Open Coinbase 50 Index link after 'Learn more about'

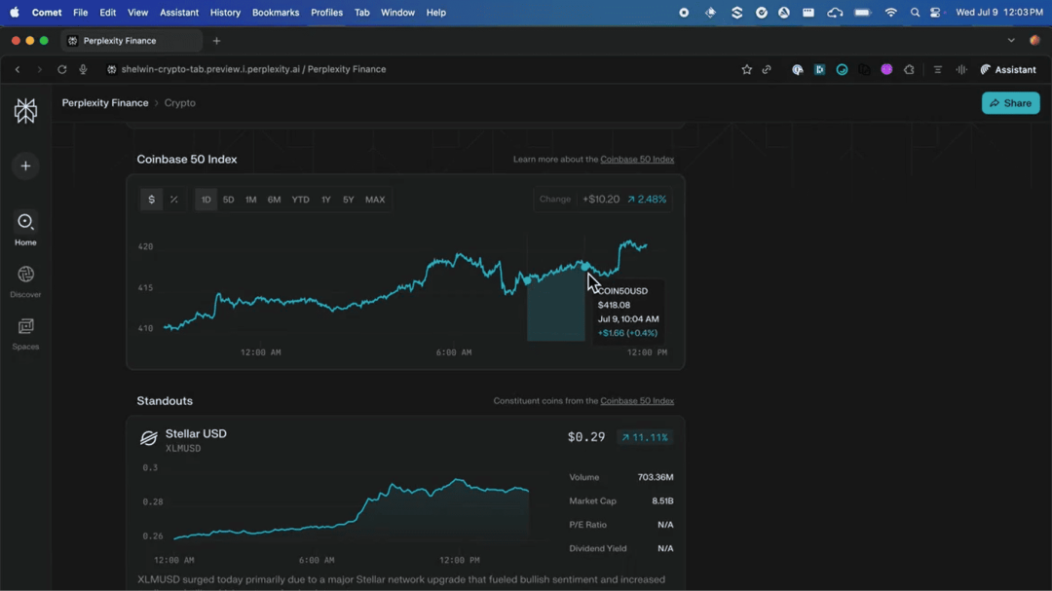tap(637, 159)
